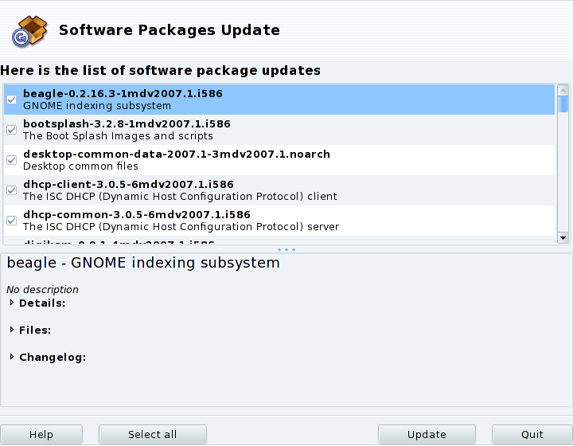Click the package list scrollbar thumb
Image resolution: width=573 pixels, height=446 pixels.
click(x=563, y=104)
